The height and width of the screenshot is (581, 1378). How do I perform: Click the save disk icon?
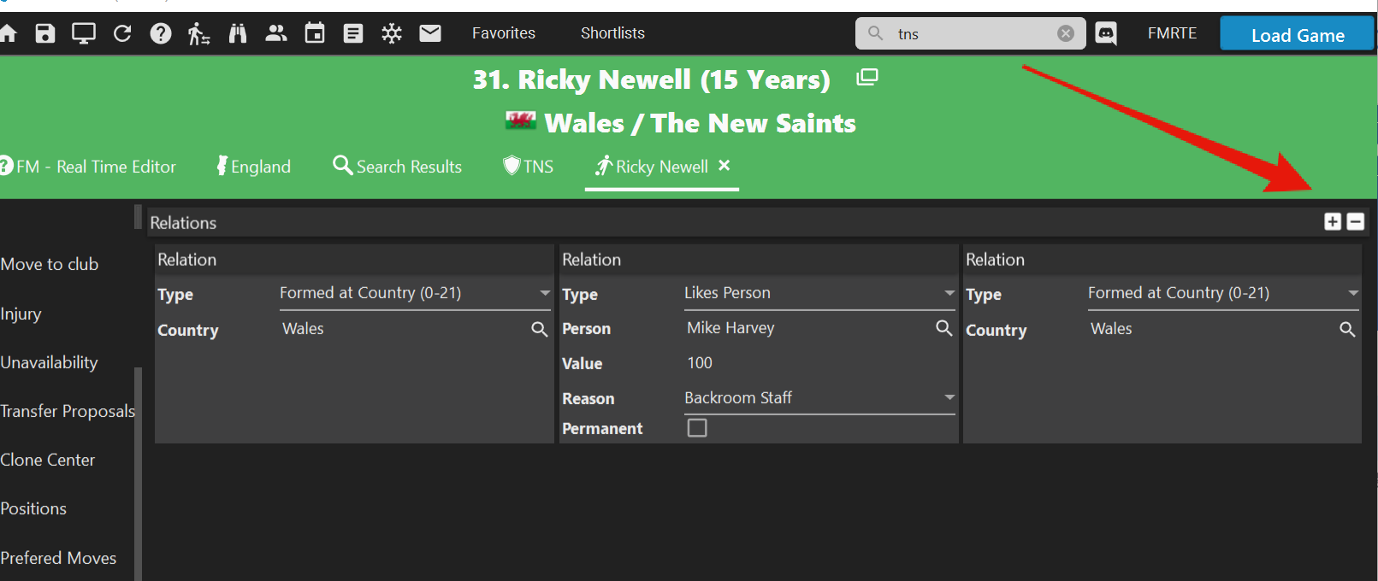click(44, 33)
